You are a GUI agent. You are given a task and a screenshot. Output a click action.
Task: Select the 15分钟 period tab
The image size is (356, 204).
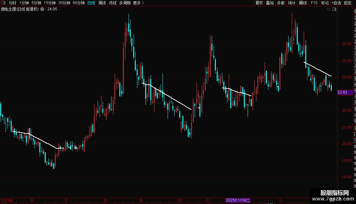[x=50, y=3]
